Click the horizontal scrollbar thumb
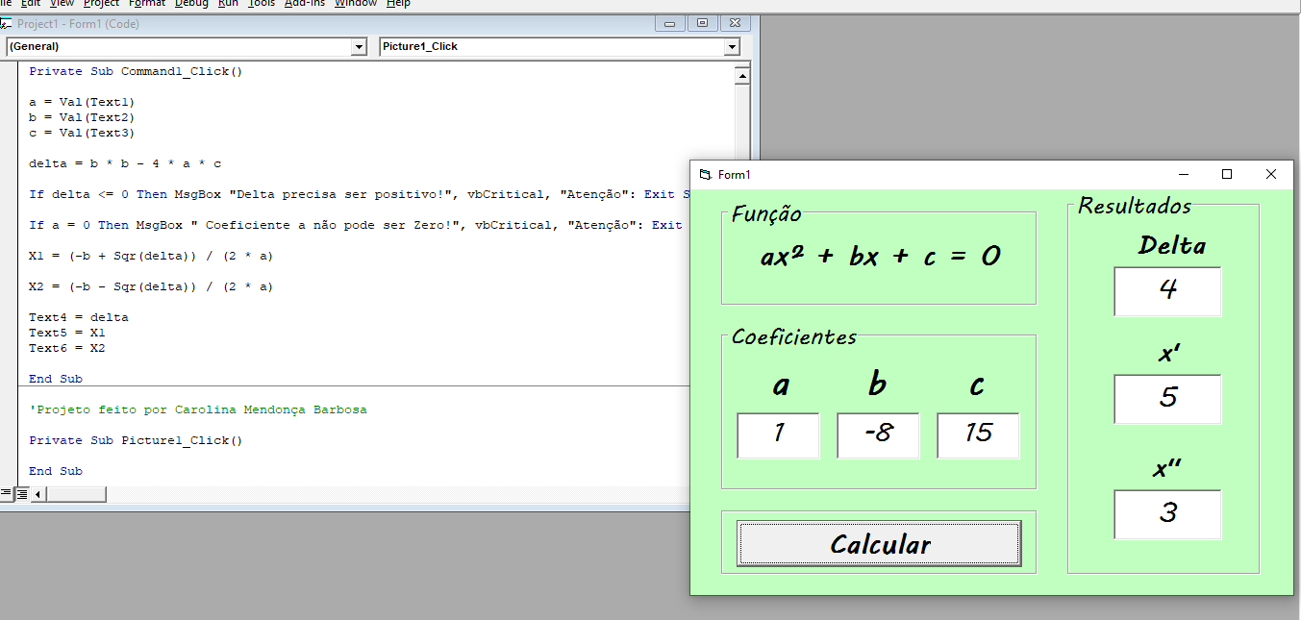This screenshot has height=620, width=1301. 77,493
